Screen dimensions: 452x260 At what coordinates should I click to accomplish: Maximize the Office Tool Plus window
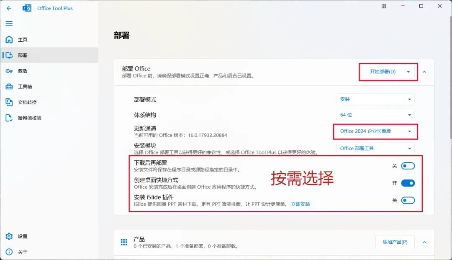[421, 6]
